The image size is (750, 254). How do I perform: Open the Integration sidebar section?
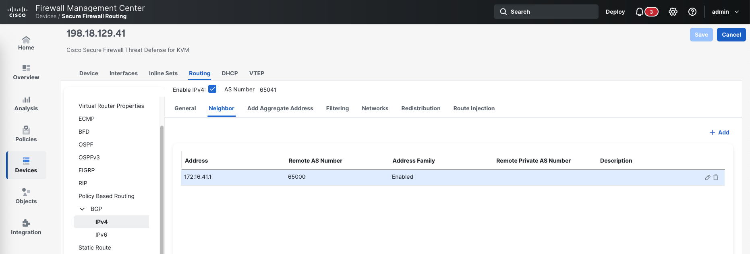[26, 227]
